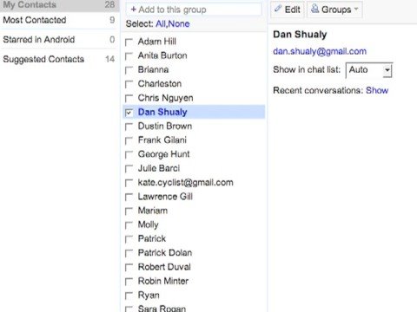The image size is (417, 312).
Task: Check the Chris Nguyen checkbox
Action: point(129,99)
